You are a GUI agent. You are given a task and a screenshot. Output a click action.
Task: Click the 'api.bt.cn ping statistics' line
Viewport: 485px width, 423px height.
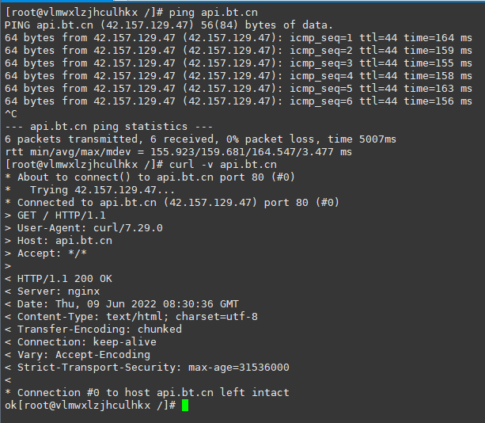click(108, 127)
